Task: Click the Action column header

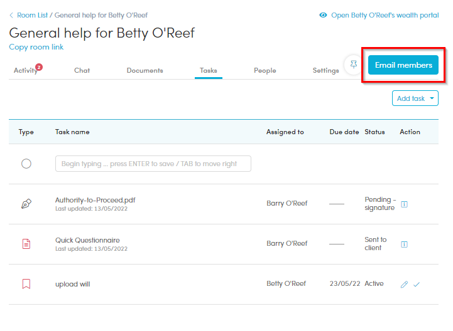Action: (x=410, y=132)
